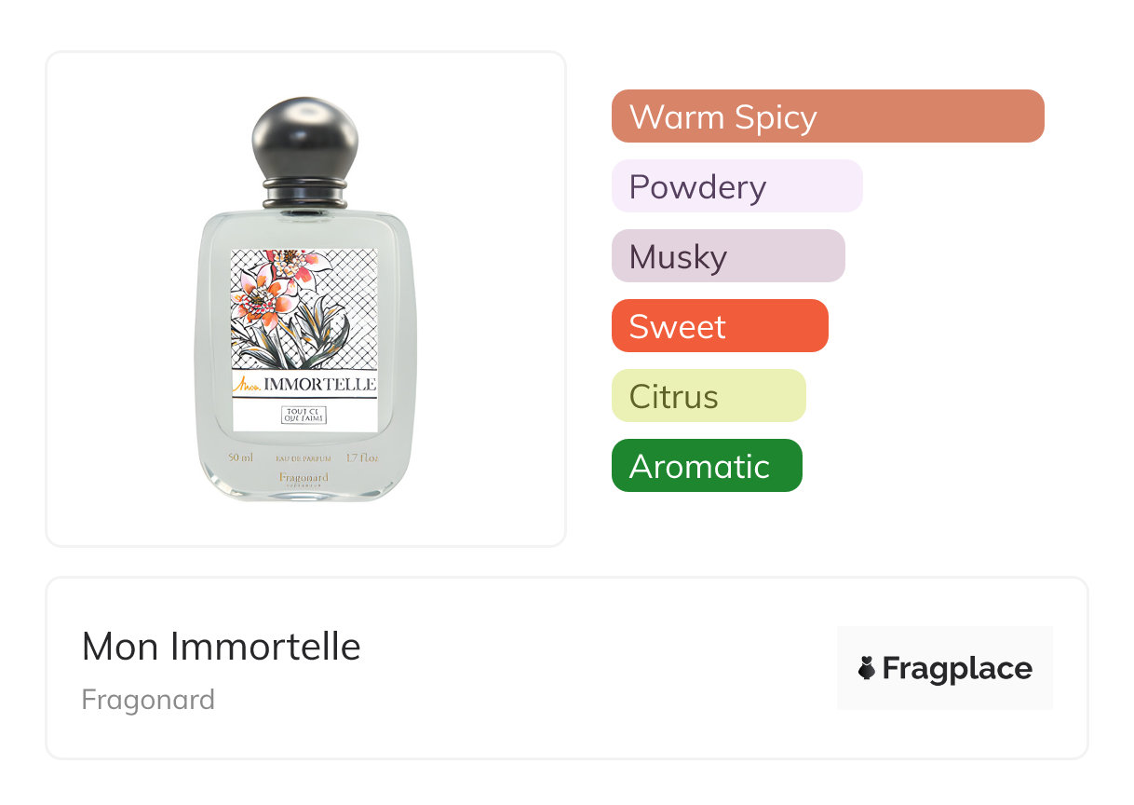Click the metal neck ring under cap
Image resolution: width=1134 pixels, height=805 pixels.
pos(304,195)
